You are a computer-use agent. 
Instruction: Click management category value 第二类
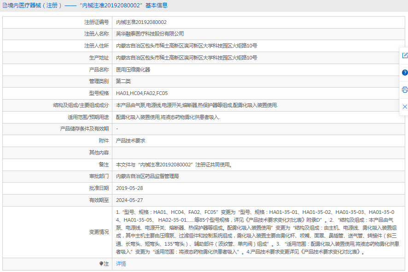[123, 81]
